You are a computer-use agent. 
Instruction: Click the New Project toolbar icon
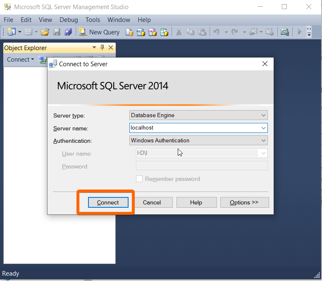coord(11,32)
